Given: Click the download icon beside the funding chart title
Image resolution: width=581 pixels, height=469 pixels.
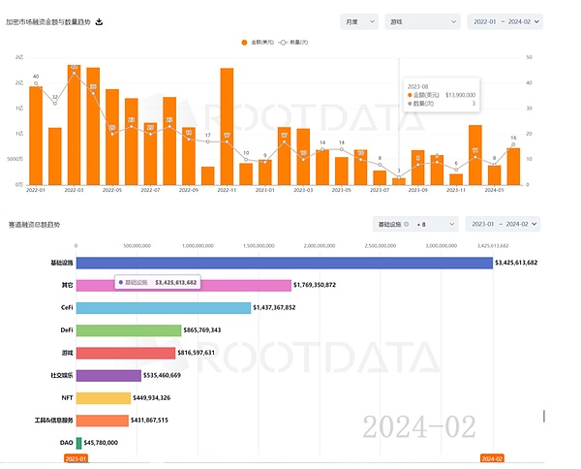Looking at the screenshot, I should (x=99, y=21).
